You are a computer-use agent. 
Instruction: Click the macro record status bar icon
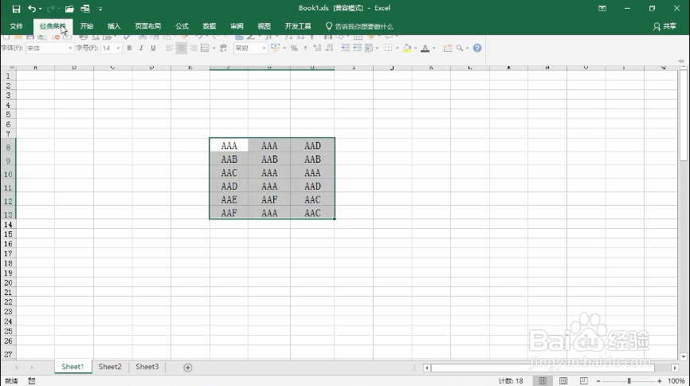point(32,380)
